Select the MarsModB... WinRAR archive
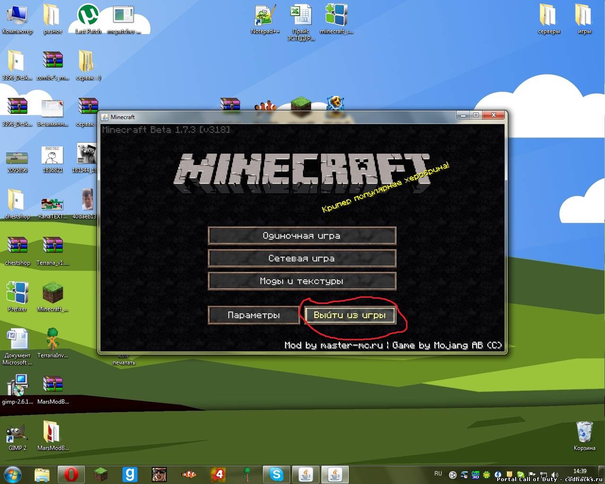Screen dimensions: 605x484 (x=53, y=389)
